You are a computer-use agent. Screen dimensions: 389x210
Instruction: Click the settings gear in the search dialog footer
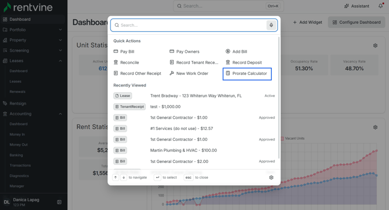(x=271, y=178)
